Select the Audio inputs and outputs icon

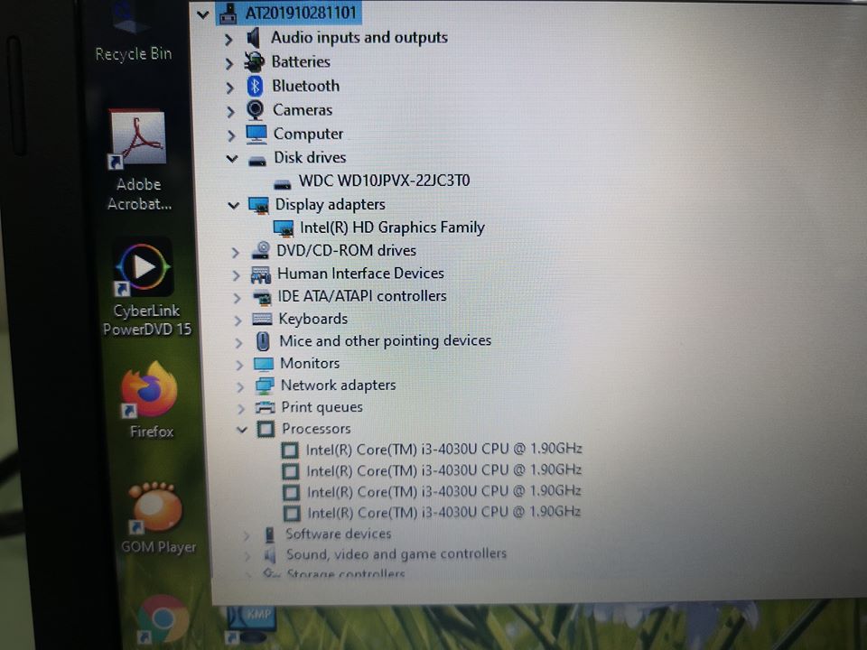point(255,37)
